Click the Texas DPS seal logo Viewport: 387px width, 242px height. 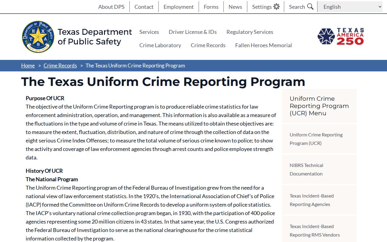38,37
